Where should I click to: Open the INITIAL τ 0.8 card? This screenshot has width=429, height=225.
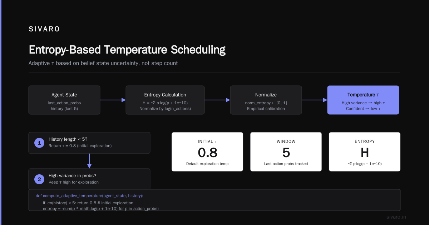pos(207,152)
